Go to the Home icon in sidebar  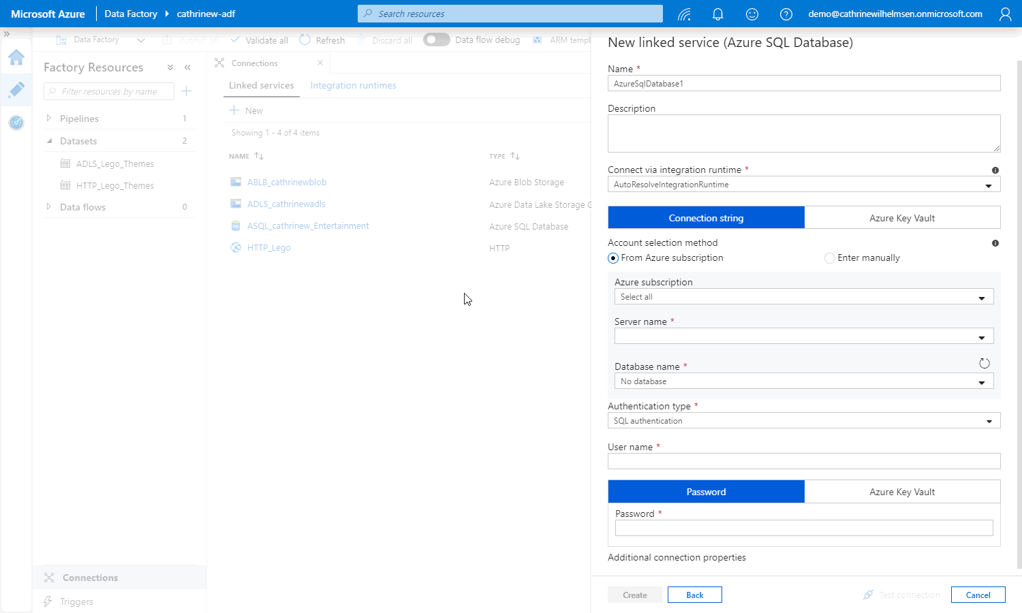coord(16,57)
